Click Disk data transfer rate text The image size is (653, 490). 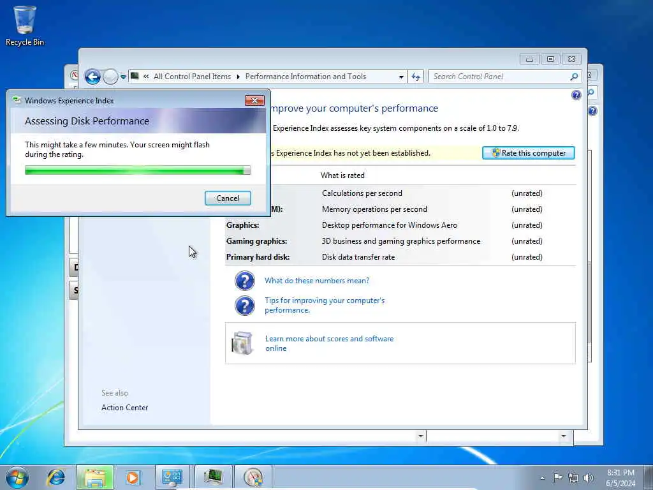[358, 257]
